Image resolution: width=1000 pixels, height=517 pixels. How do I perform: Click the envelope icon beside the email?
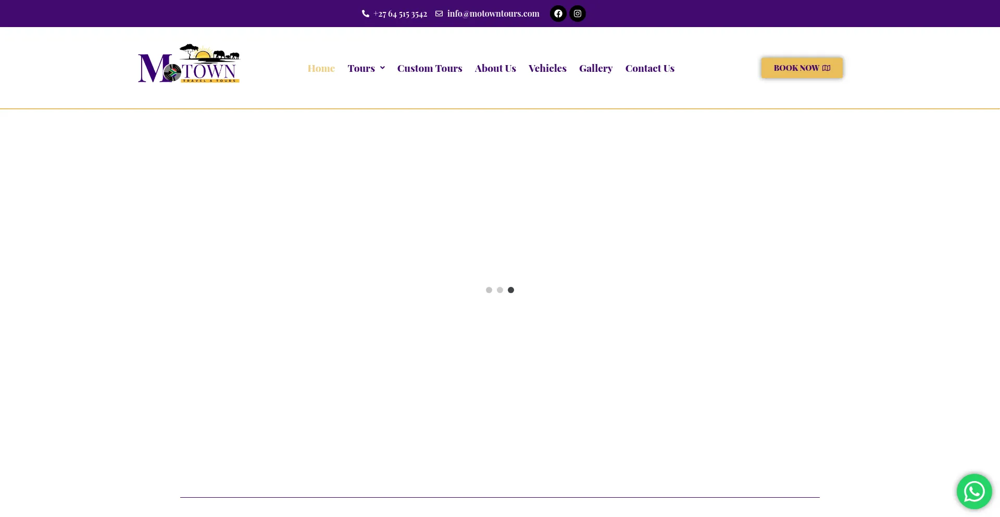439,14
